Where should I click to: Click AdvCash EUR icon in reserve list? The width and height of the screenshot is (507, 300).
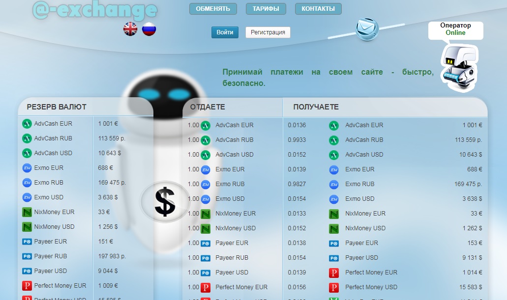(x=27, y=124)
